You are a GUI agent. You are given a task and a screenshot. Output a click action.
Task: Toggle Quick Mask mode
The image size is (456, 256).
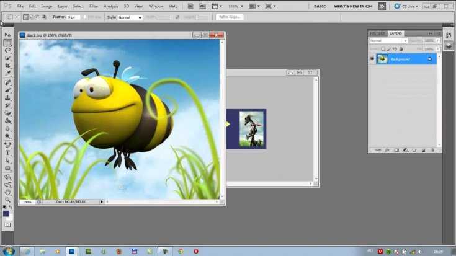(7, 225)
